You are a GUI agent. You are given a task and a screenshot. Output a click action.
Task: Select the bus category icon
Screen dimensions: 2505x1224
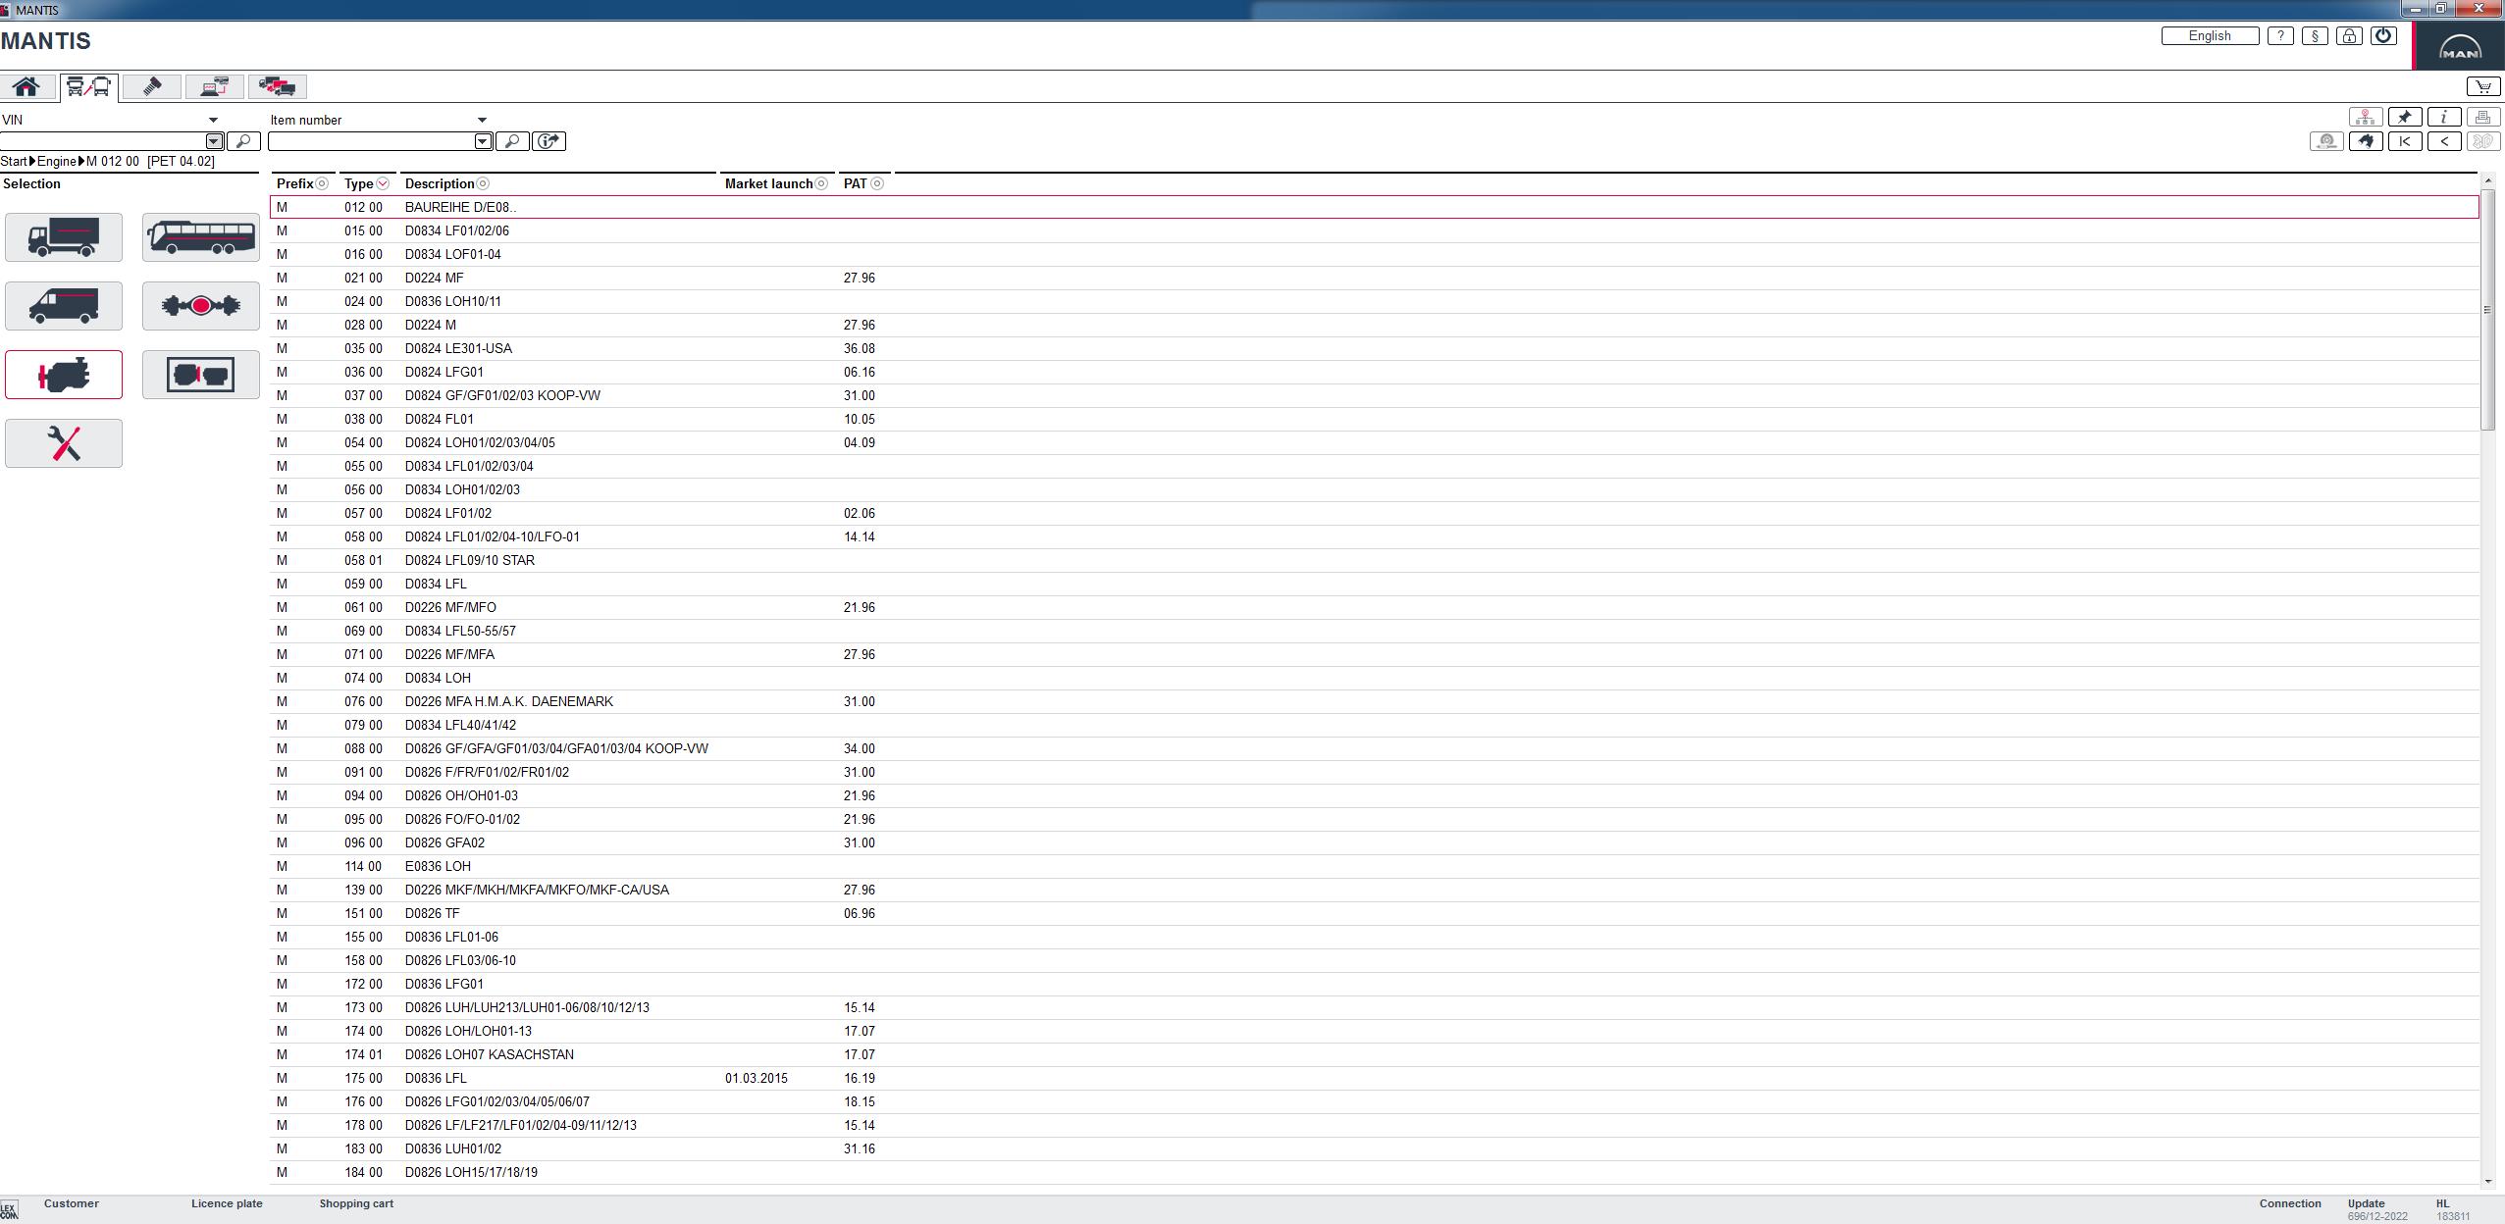(x=201, y=237)
